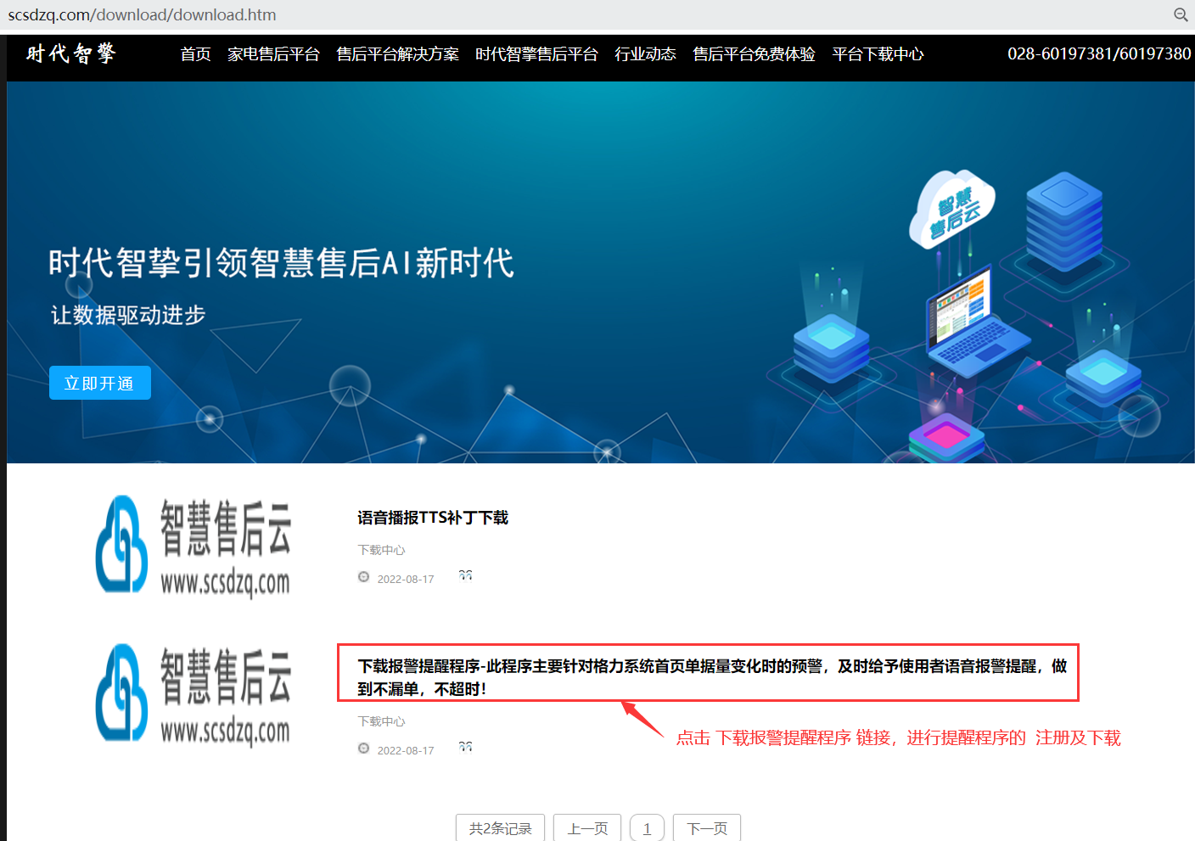Screen dimensions: 1195x841
Task: Click the 时代智擎 logo in header
Action: click(70, 53)
